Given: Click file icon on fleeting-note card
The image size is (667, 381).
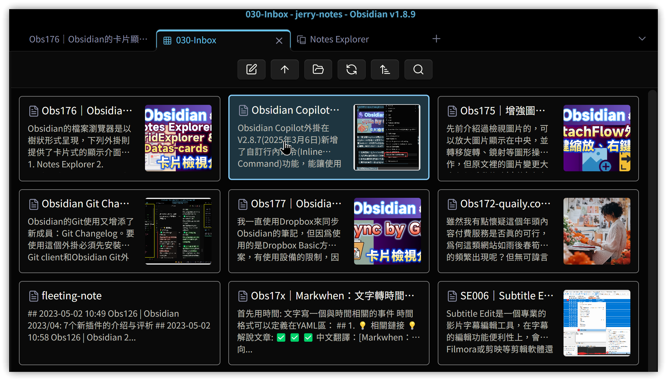Looking at the screenshot, I should point(34,296).
